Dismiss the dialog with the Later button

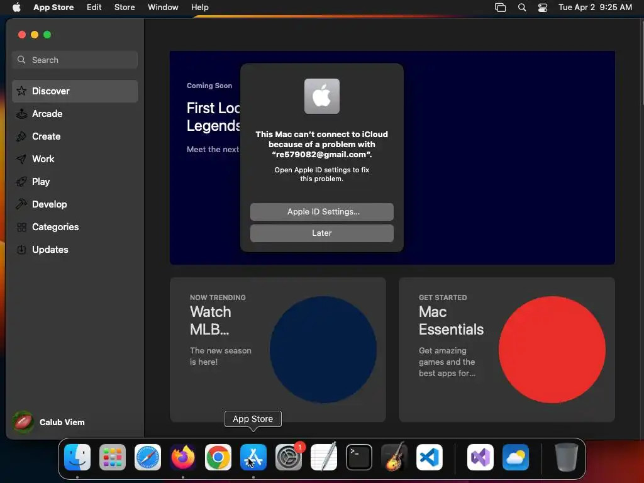(x=322, y=233)
